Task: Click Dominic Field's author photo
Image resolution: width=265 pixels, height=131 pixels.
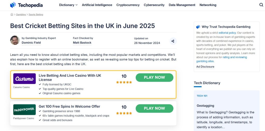Action: tap(15, 40)
